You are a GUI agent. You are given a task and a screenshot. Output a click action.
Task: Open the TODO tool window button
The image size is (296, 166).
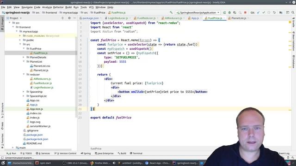point(26,154)
